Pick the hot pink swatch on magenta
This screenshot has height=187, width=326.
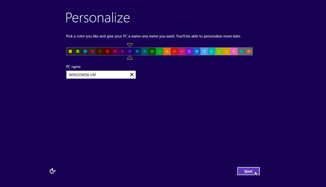[x=182, y=51]
